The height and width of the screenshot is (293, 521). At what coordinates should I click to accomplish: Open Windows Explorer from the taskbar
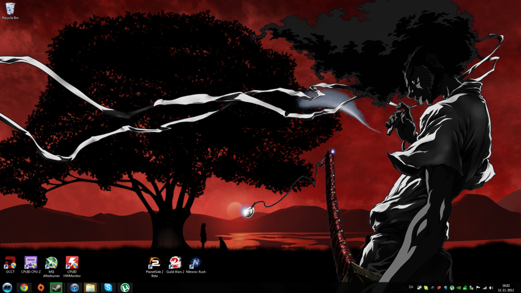(x=91, y=287)
